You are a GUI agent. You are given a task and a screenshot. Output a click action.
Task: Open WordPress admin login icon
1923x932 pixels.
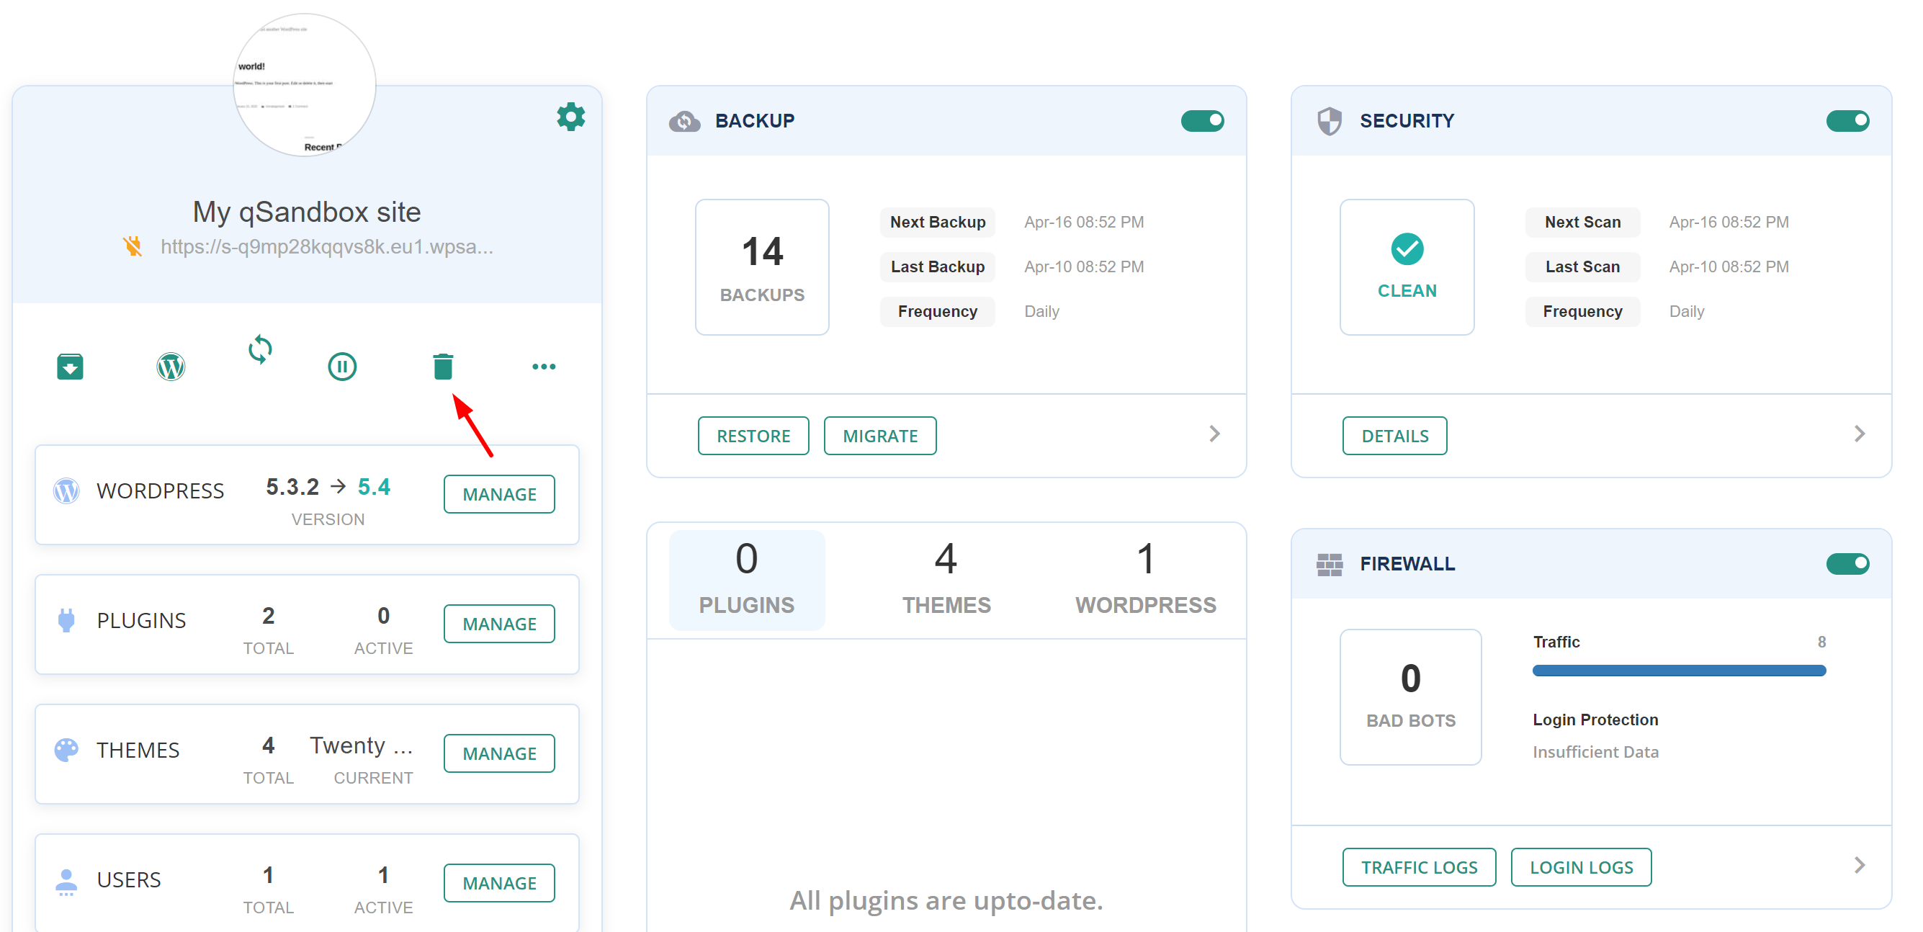[x=171, y=367]
